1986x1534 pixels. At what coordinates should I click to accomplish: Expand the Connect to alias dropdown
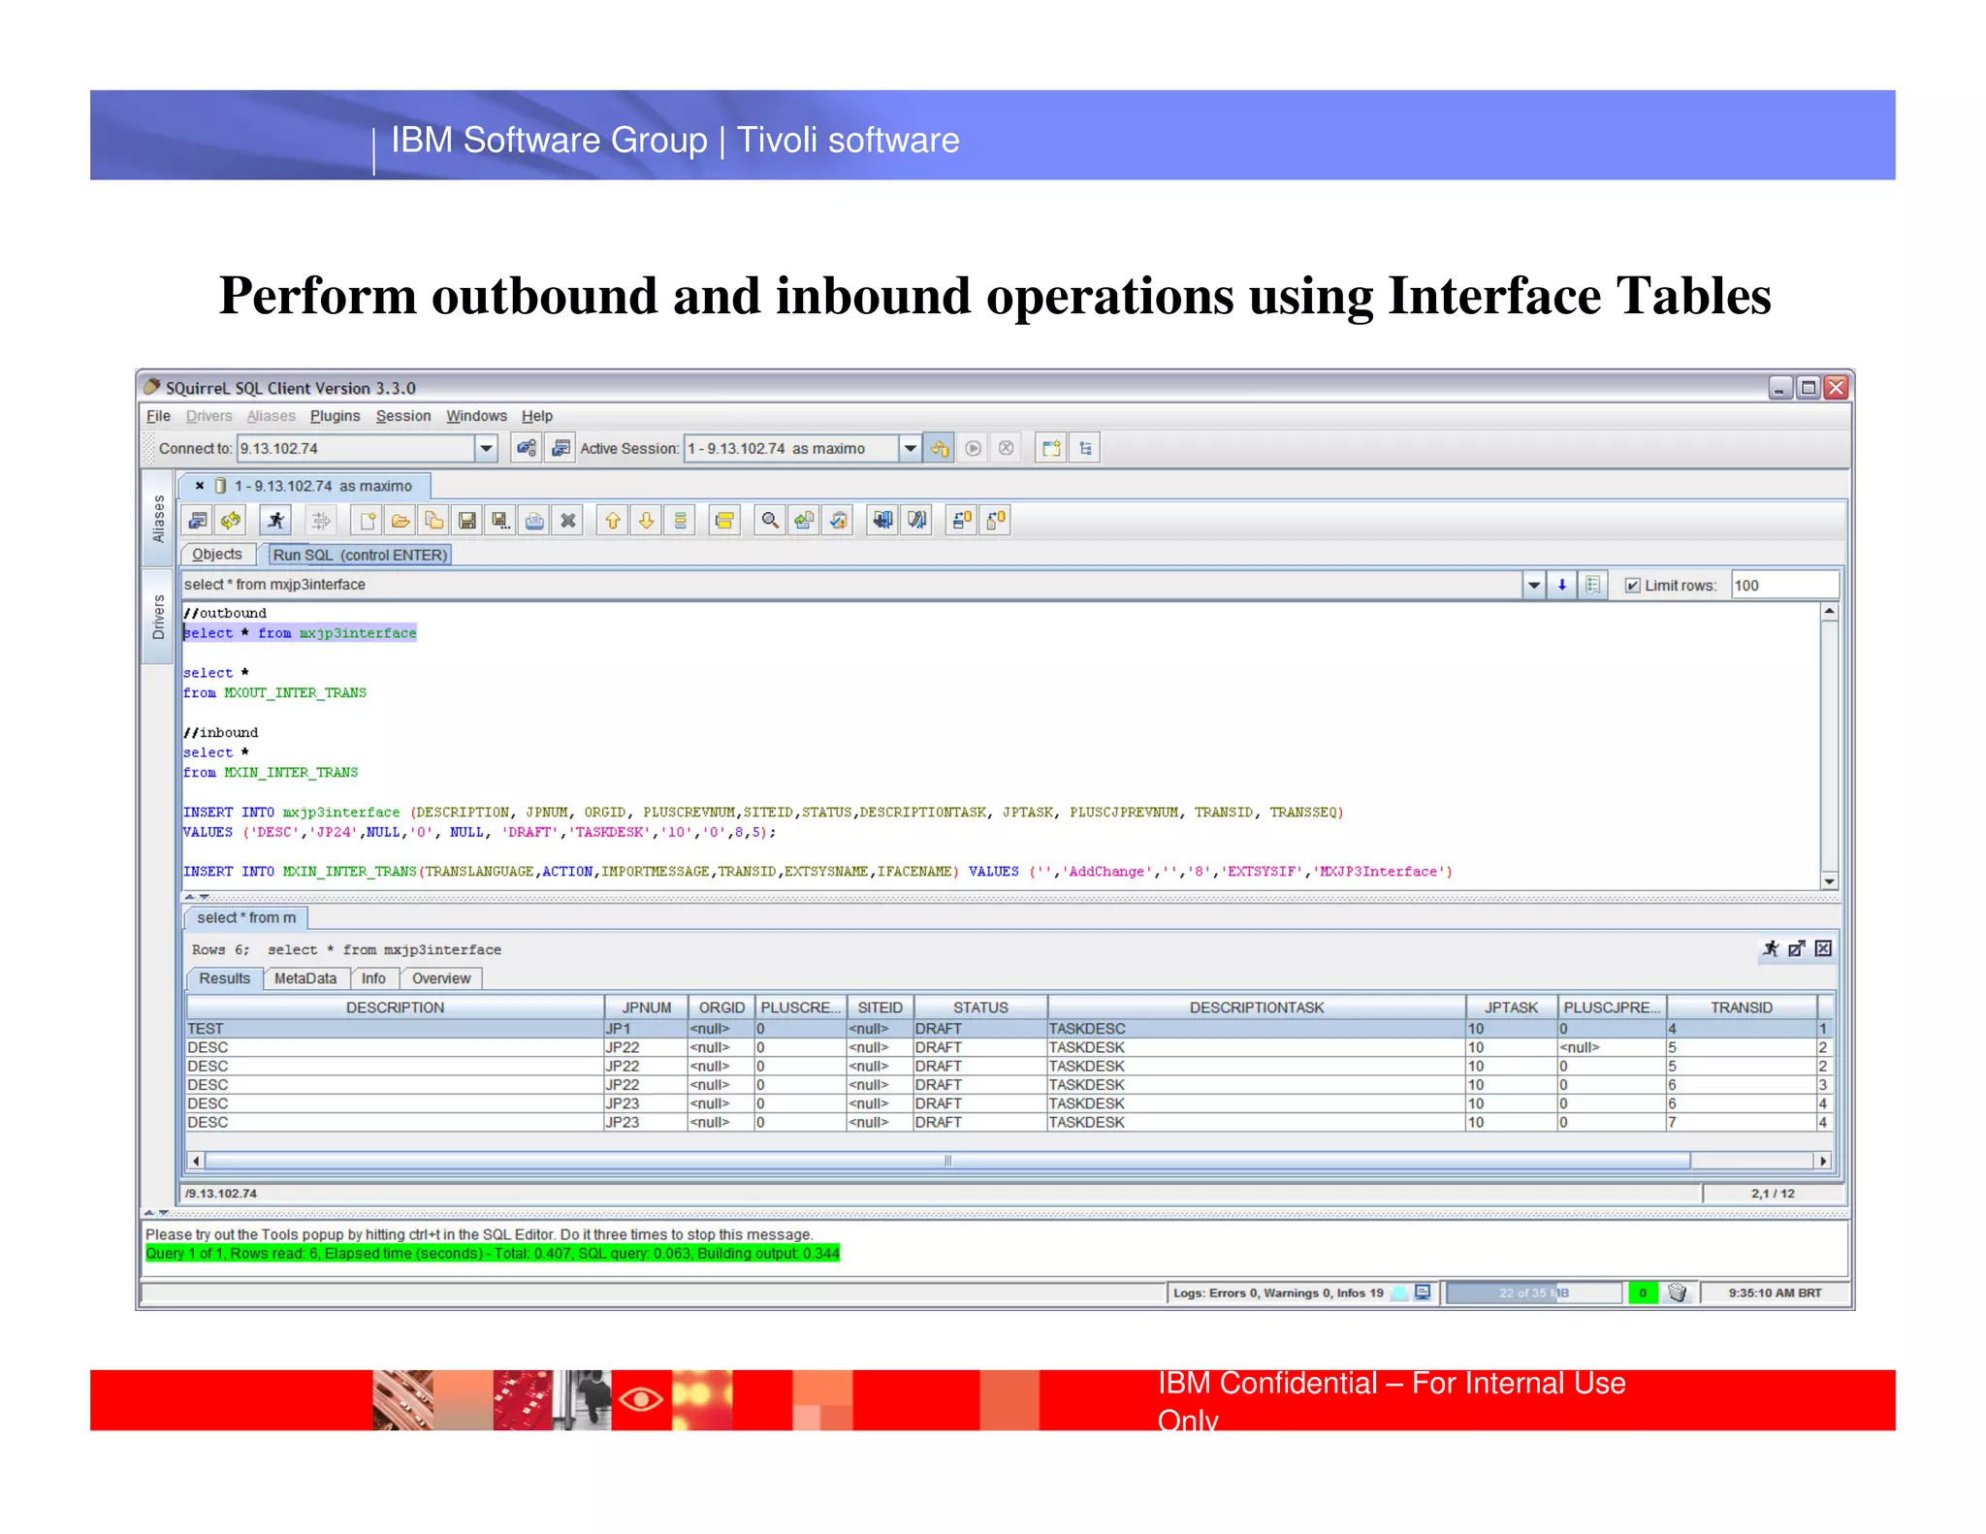(x=487, y=448)
